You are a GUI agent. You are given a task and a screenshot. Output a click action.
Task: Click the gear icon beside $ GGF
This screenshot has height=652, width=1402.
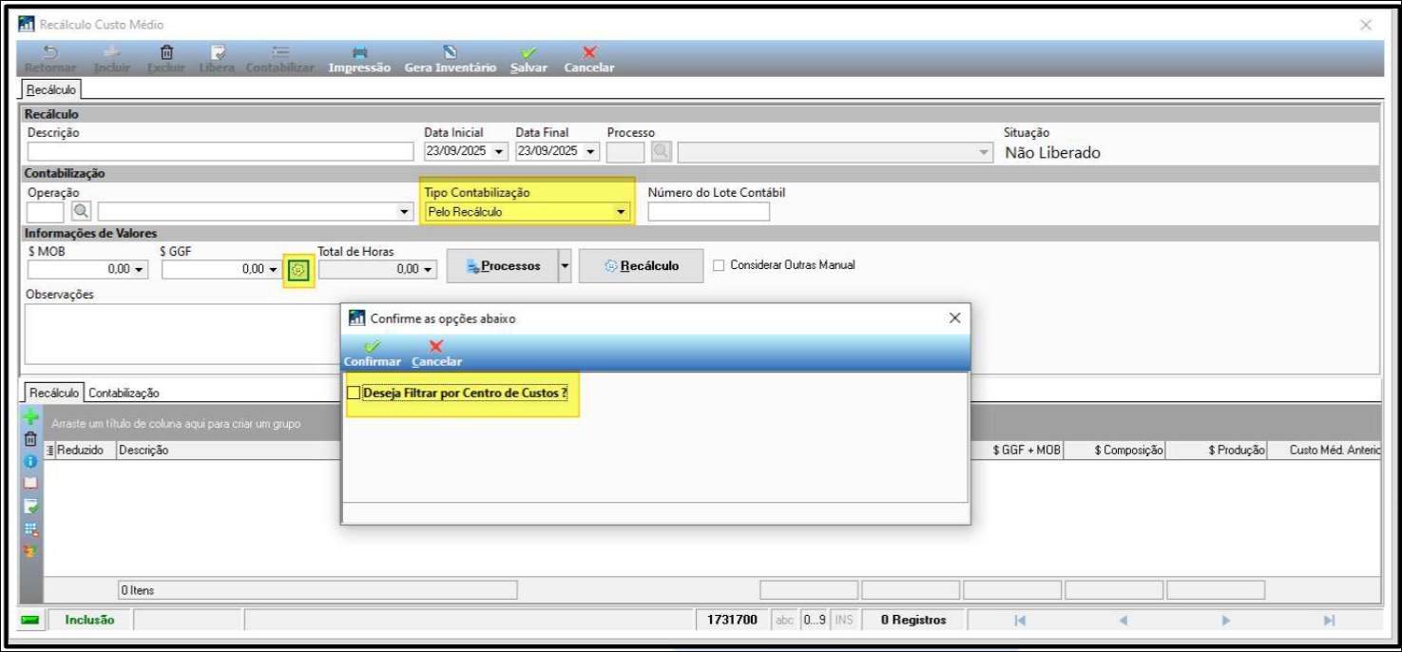point(298,270)
